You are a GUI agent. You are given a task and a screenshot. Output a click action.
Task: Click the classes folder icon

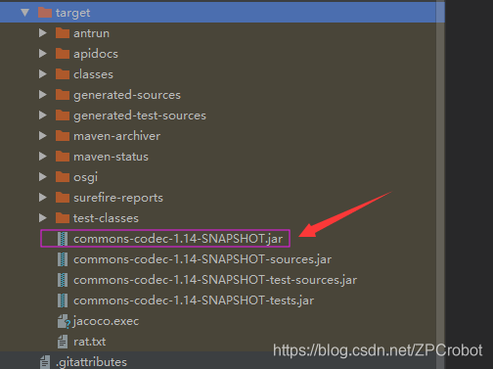pyautogui.click(x=63, y=74)
